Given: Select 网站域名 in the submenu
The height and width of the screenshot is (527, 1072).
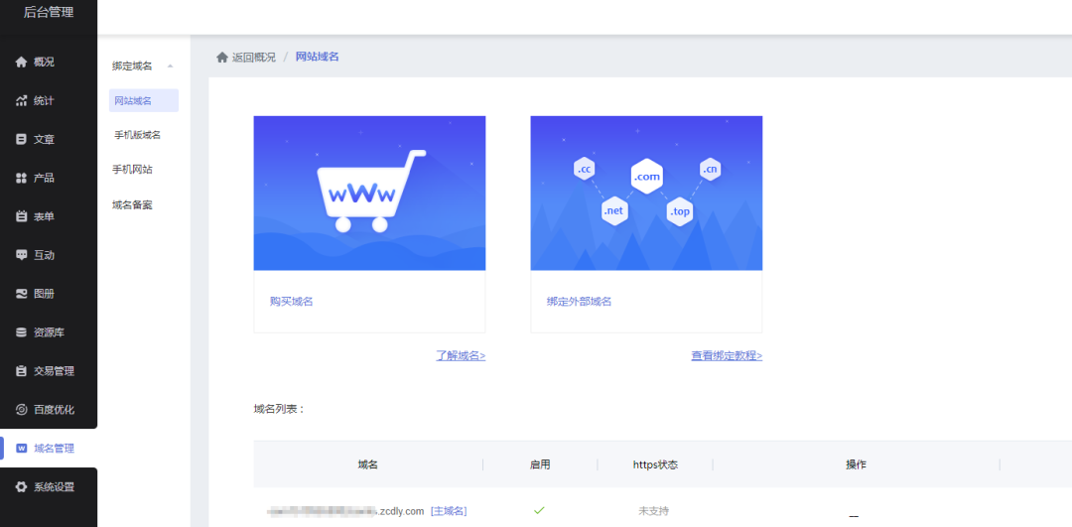Looking at the screenshot, I should click(144, 100).
